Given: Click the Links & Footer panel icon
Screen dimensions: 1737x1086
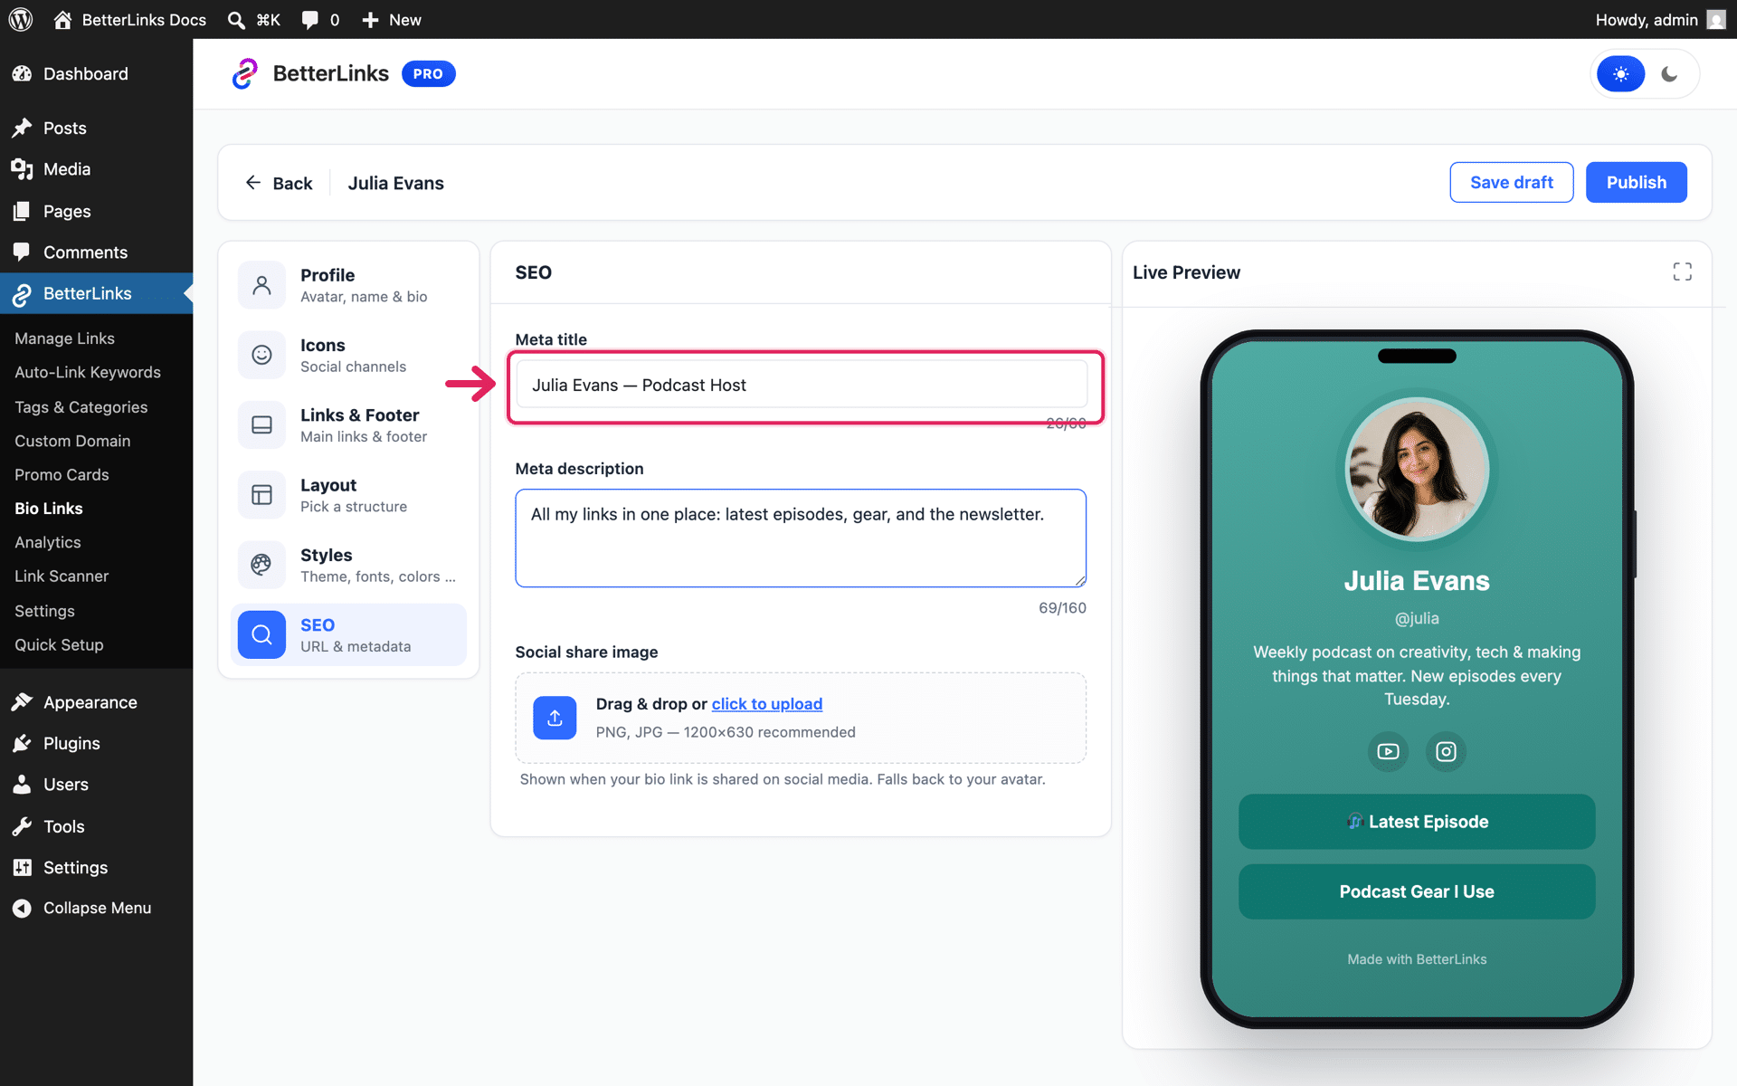Looking at the screenshot, I should 261,425.
